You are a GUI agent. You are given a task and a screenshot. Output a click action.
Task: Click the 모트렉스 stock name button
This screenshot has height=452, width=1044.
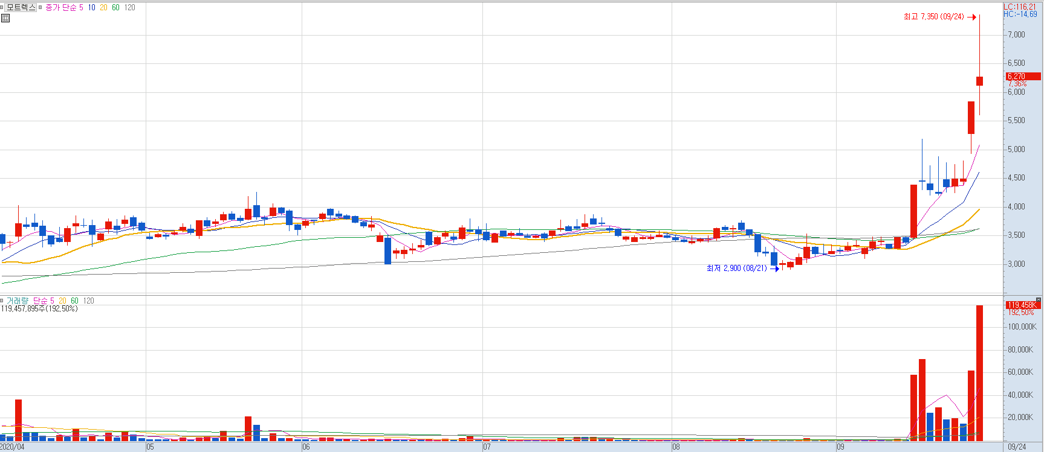[21, 7]
